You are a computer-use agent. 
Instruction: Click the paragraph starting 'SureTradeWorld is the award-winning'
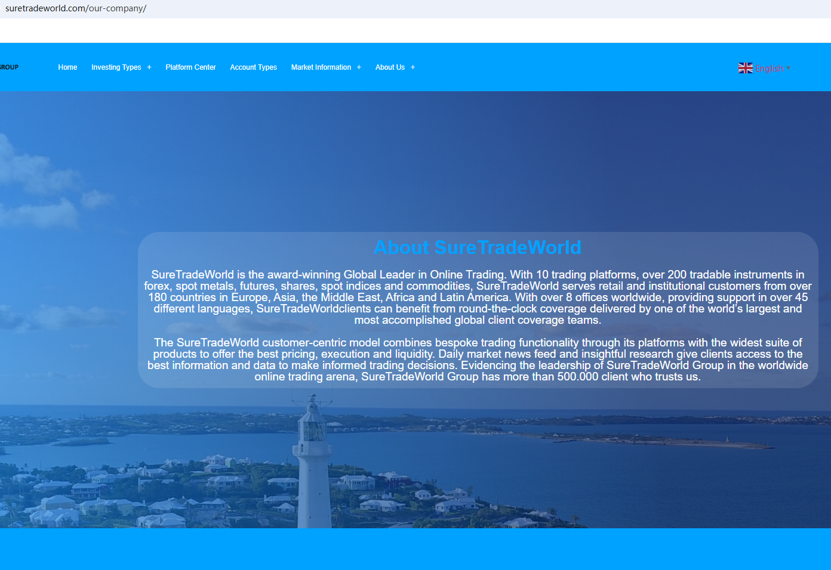click(478, 298)
